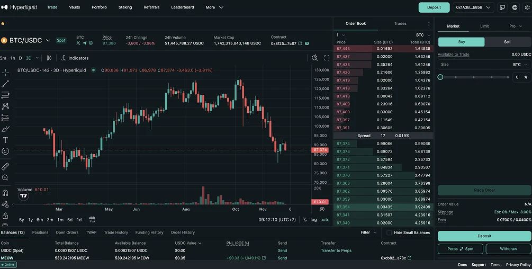532x269 pixels.
Task: Click Transfer to Perps link
Action: (x=336, y=250)
